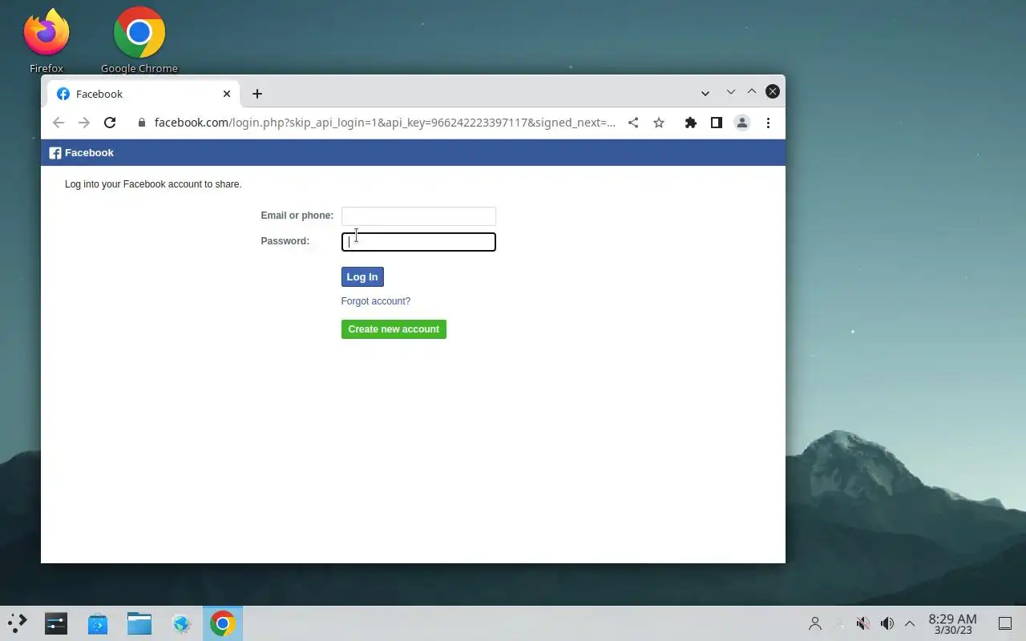1026x641 pixels.
Task: Show desktop using the taskbar corner button
Action: tap(1004, 623)
